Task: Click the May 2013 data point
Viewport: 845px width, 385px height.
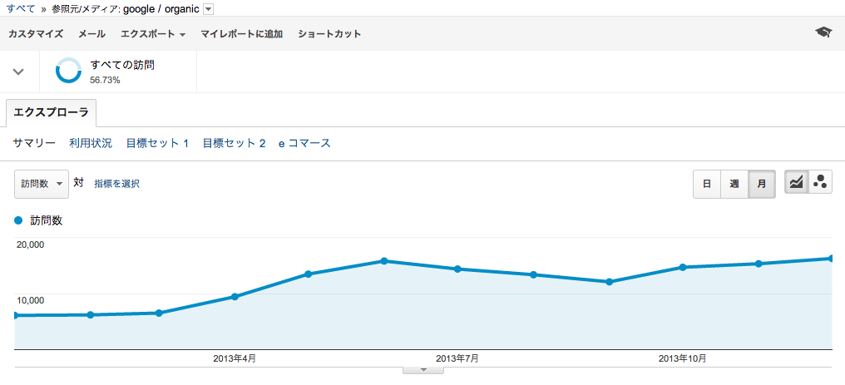Action: [x=309, y=274]
